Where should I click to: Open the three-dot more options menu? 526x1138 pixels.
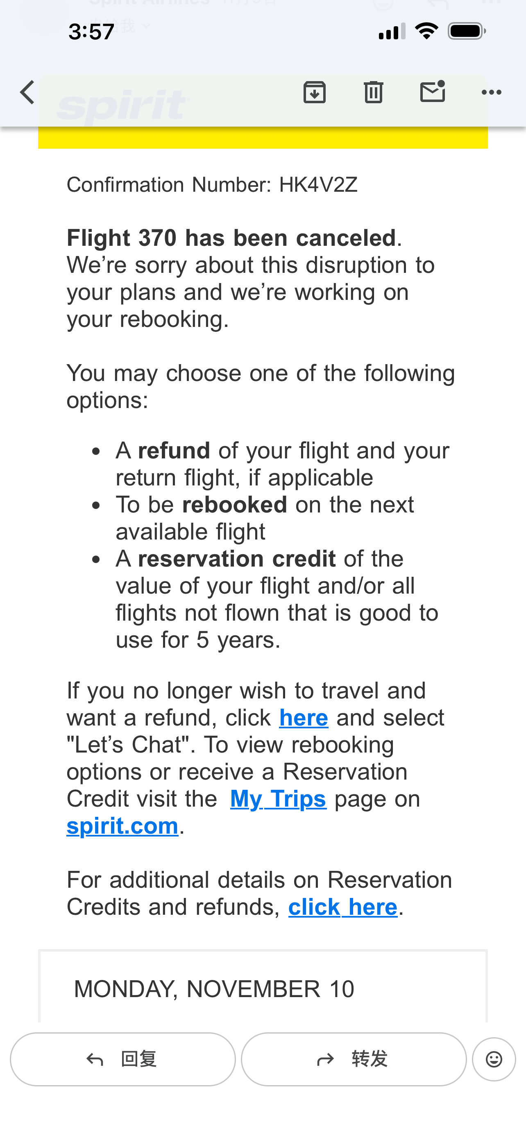[x=491, y=92]
